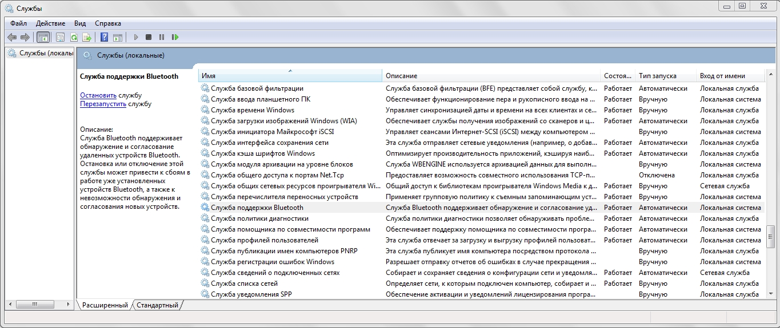
Task: Click the Forward arrow in toolbar
Action: pos(25,37)
